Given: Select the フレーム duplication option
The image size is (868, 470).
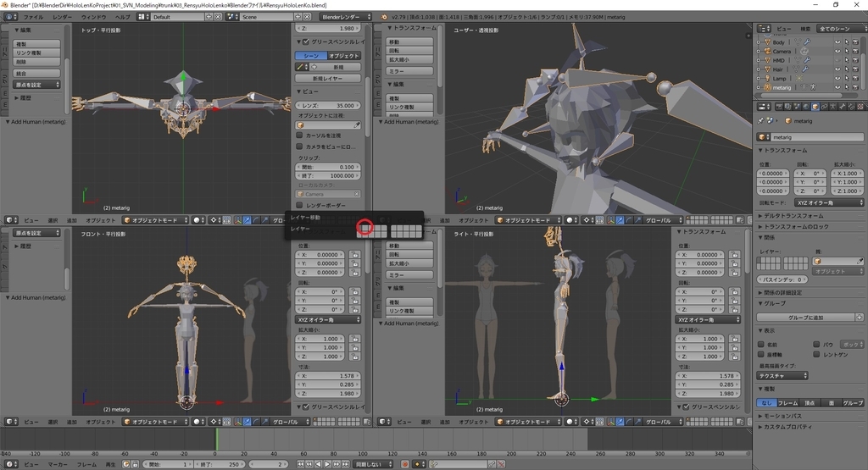Looking at the screenshot, I should pyautogui.click(x=787, y=403).
